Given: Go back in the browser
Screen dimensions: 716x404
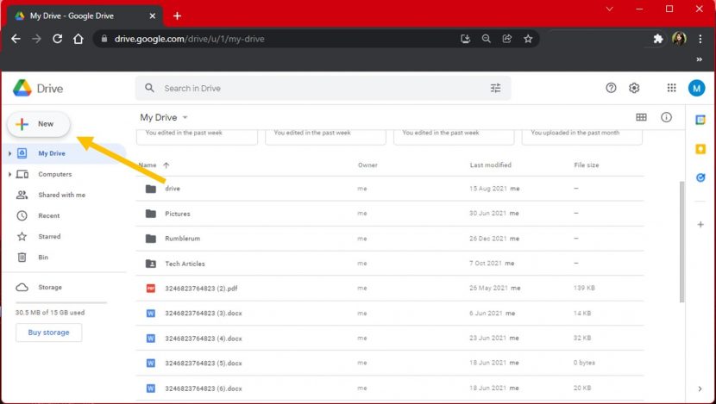Looking at the screenshot, I should pyautogui.click(x=16, y=39).
